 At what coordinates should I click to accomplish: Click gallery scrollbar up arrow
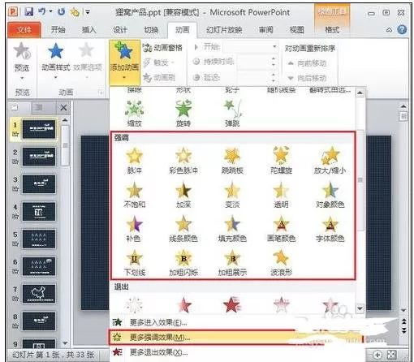[x=360, y=93]
